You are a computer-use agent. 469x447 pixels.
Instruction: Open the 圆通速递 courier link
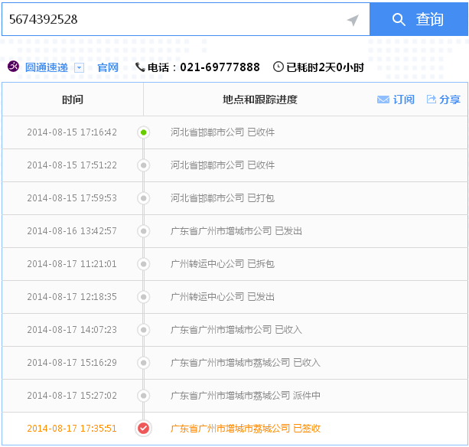click(47, 67)
